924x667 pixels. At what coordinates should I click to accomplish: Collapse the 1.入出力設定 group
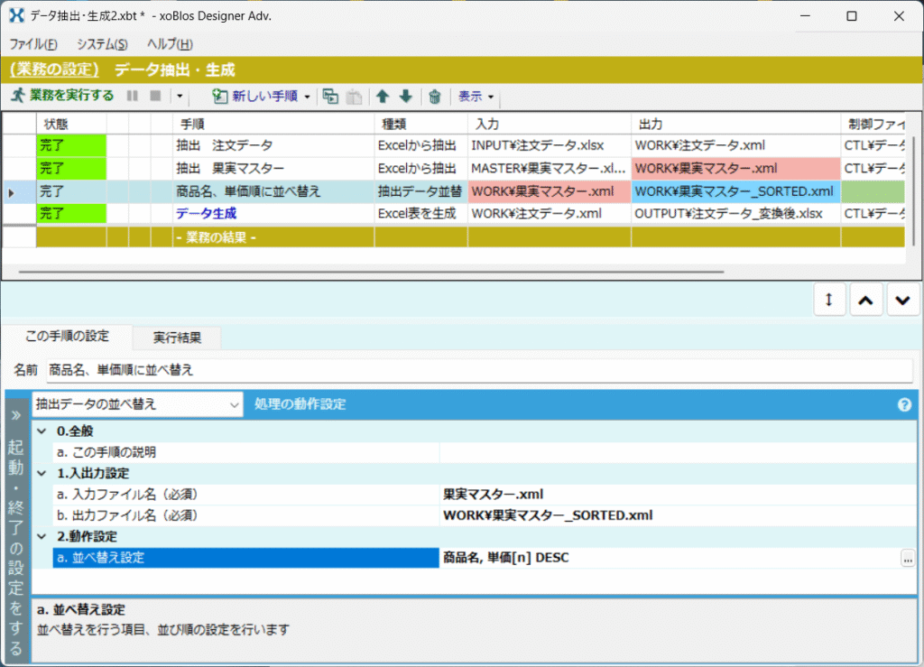point(42,473)
